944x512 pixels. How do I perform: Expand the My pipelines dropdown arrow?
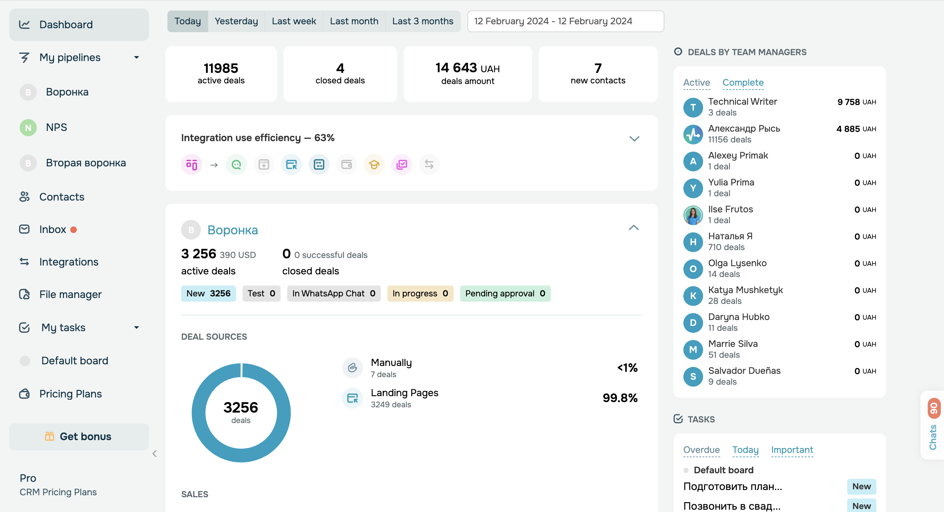pos(136,57)
